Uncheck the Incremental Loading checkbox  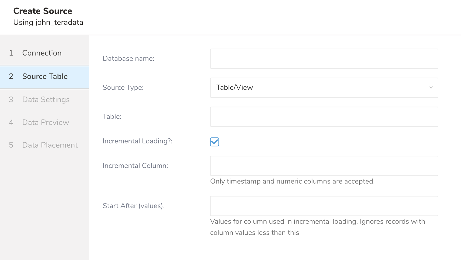(215, 142)
